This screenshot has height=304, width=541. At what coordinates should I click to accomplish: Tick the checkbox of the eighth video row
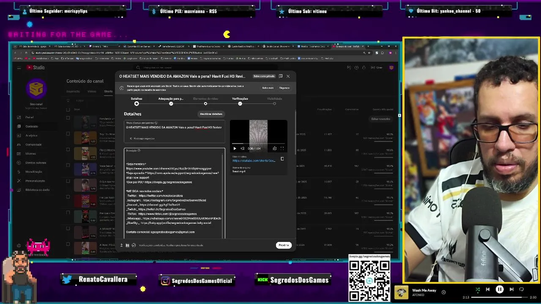(x=68, y=228)
